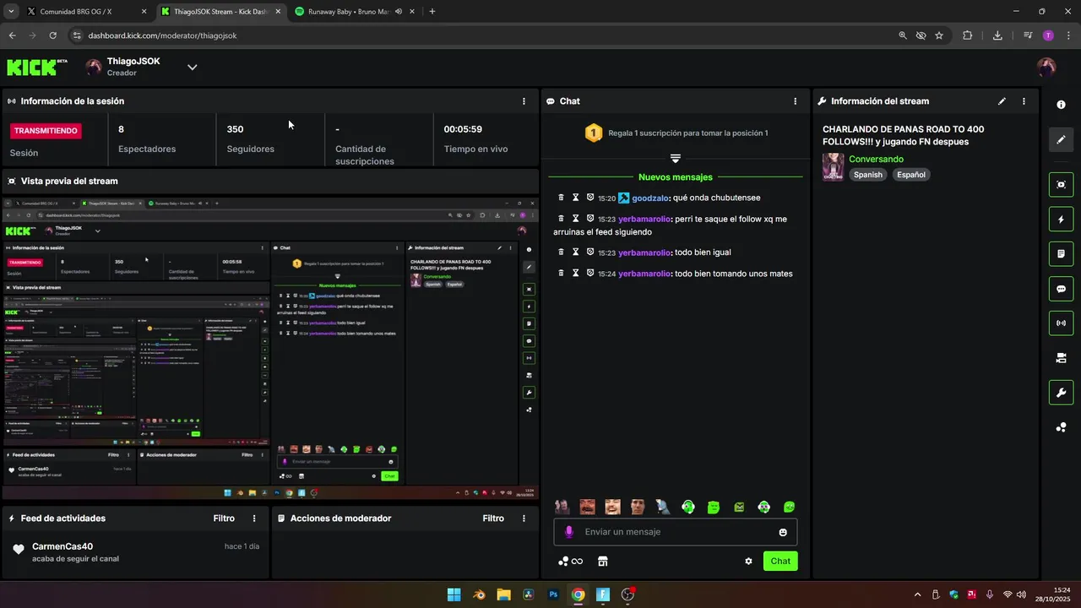
Task: Toggle the lightning activity panel in the sidebar
Action: click(x=1061, y=220)
